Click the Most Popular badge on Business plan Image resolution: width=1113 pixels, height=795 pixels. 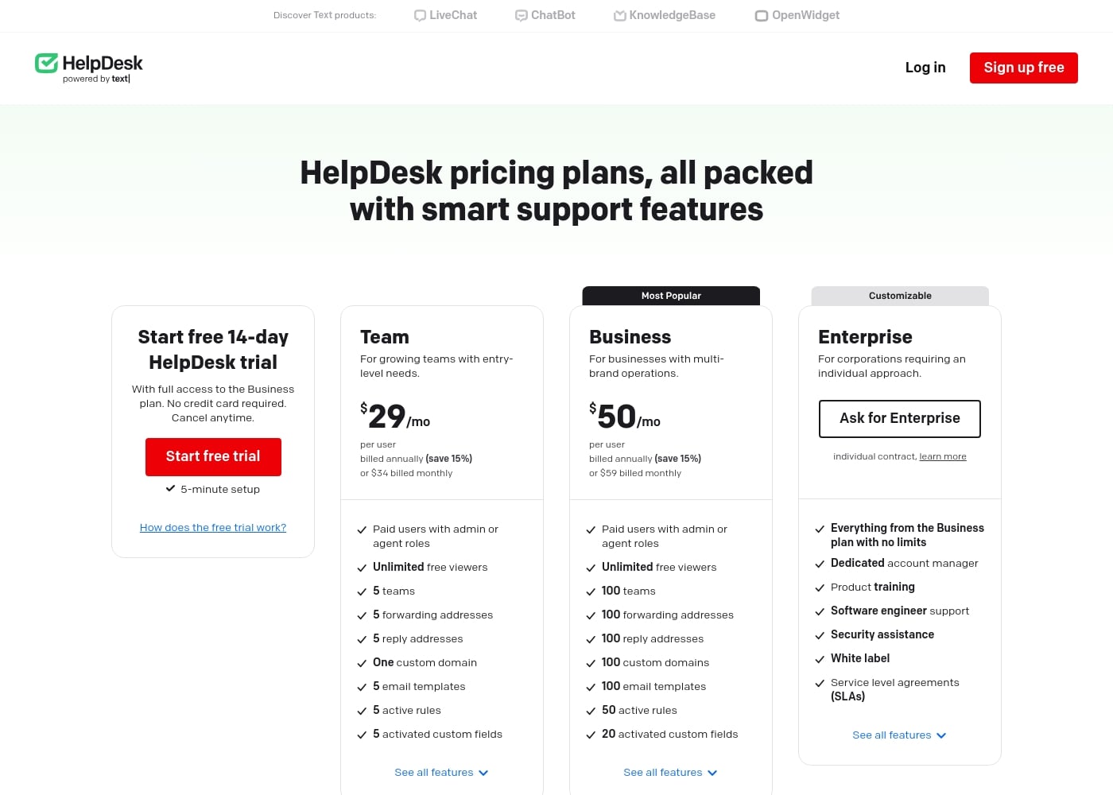[x=671, y=295]
